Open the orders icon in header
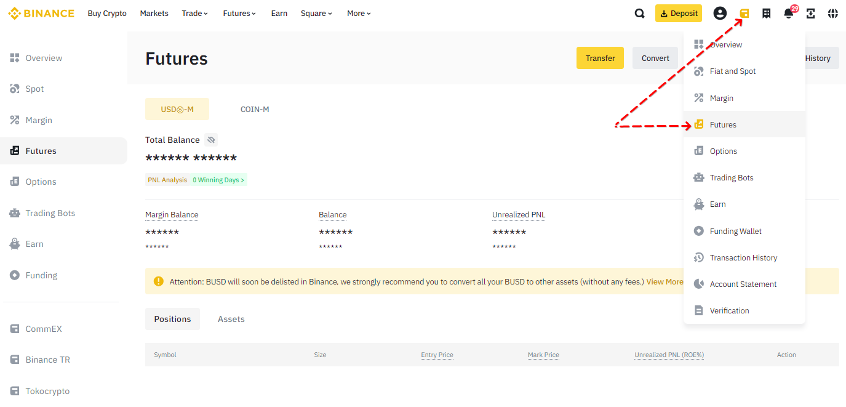Viewport: 846px width, 407px height. click(x=767, y=14)
